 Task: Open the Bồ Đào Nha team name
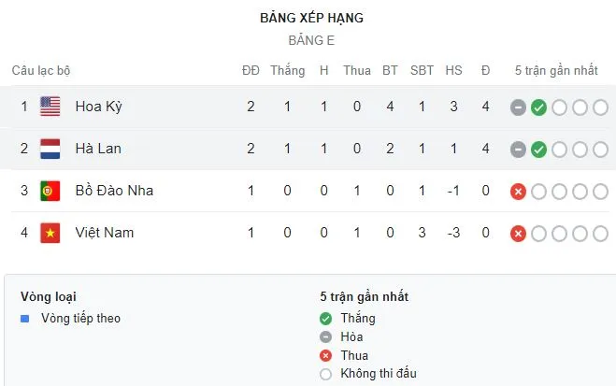click(114, 191)
